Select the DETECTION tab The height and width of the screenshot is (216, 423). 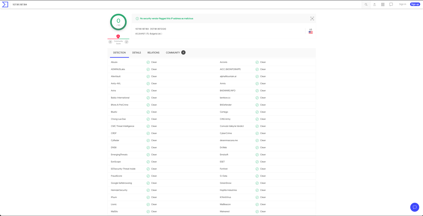(119, 53)
